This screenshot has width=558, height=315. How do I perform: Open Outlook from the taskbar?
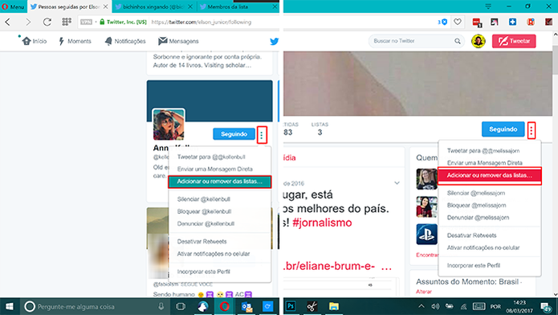pyautogui.click(x=246, y=306)
